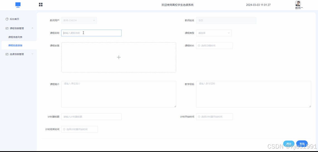Click the 提交 submit button
Screen dimensions: 318x152
289,144
